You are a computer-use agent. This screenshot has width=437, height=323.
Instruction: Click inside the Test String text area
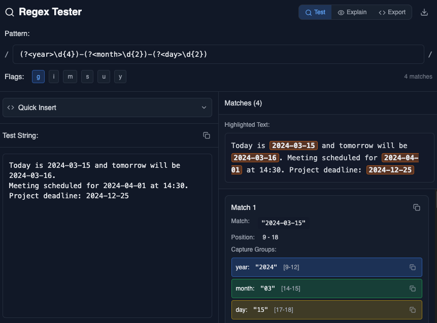[x=107, y=236]
